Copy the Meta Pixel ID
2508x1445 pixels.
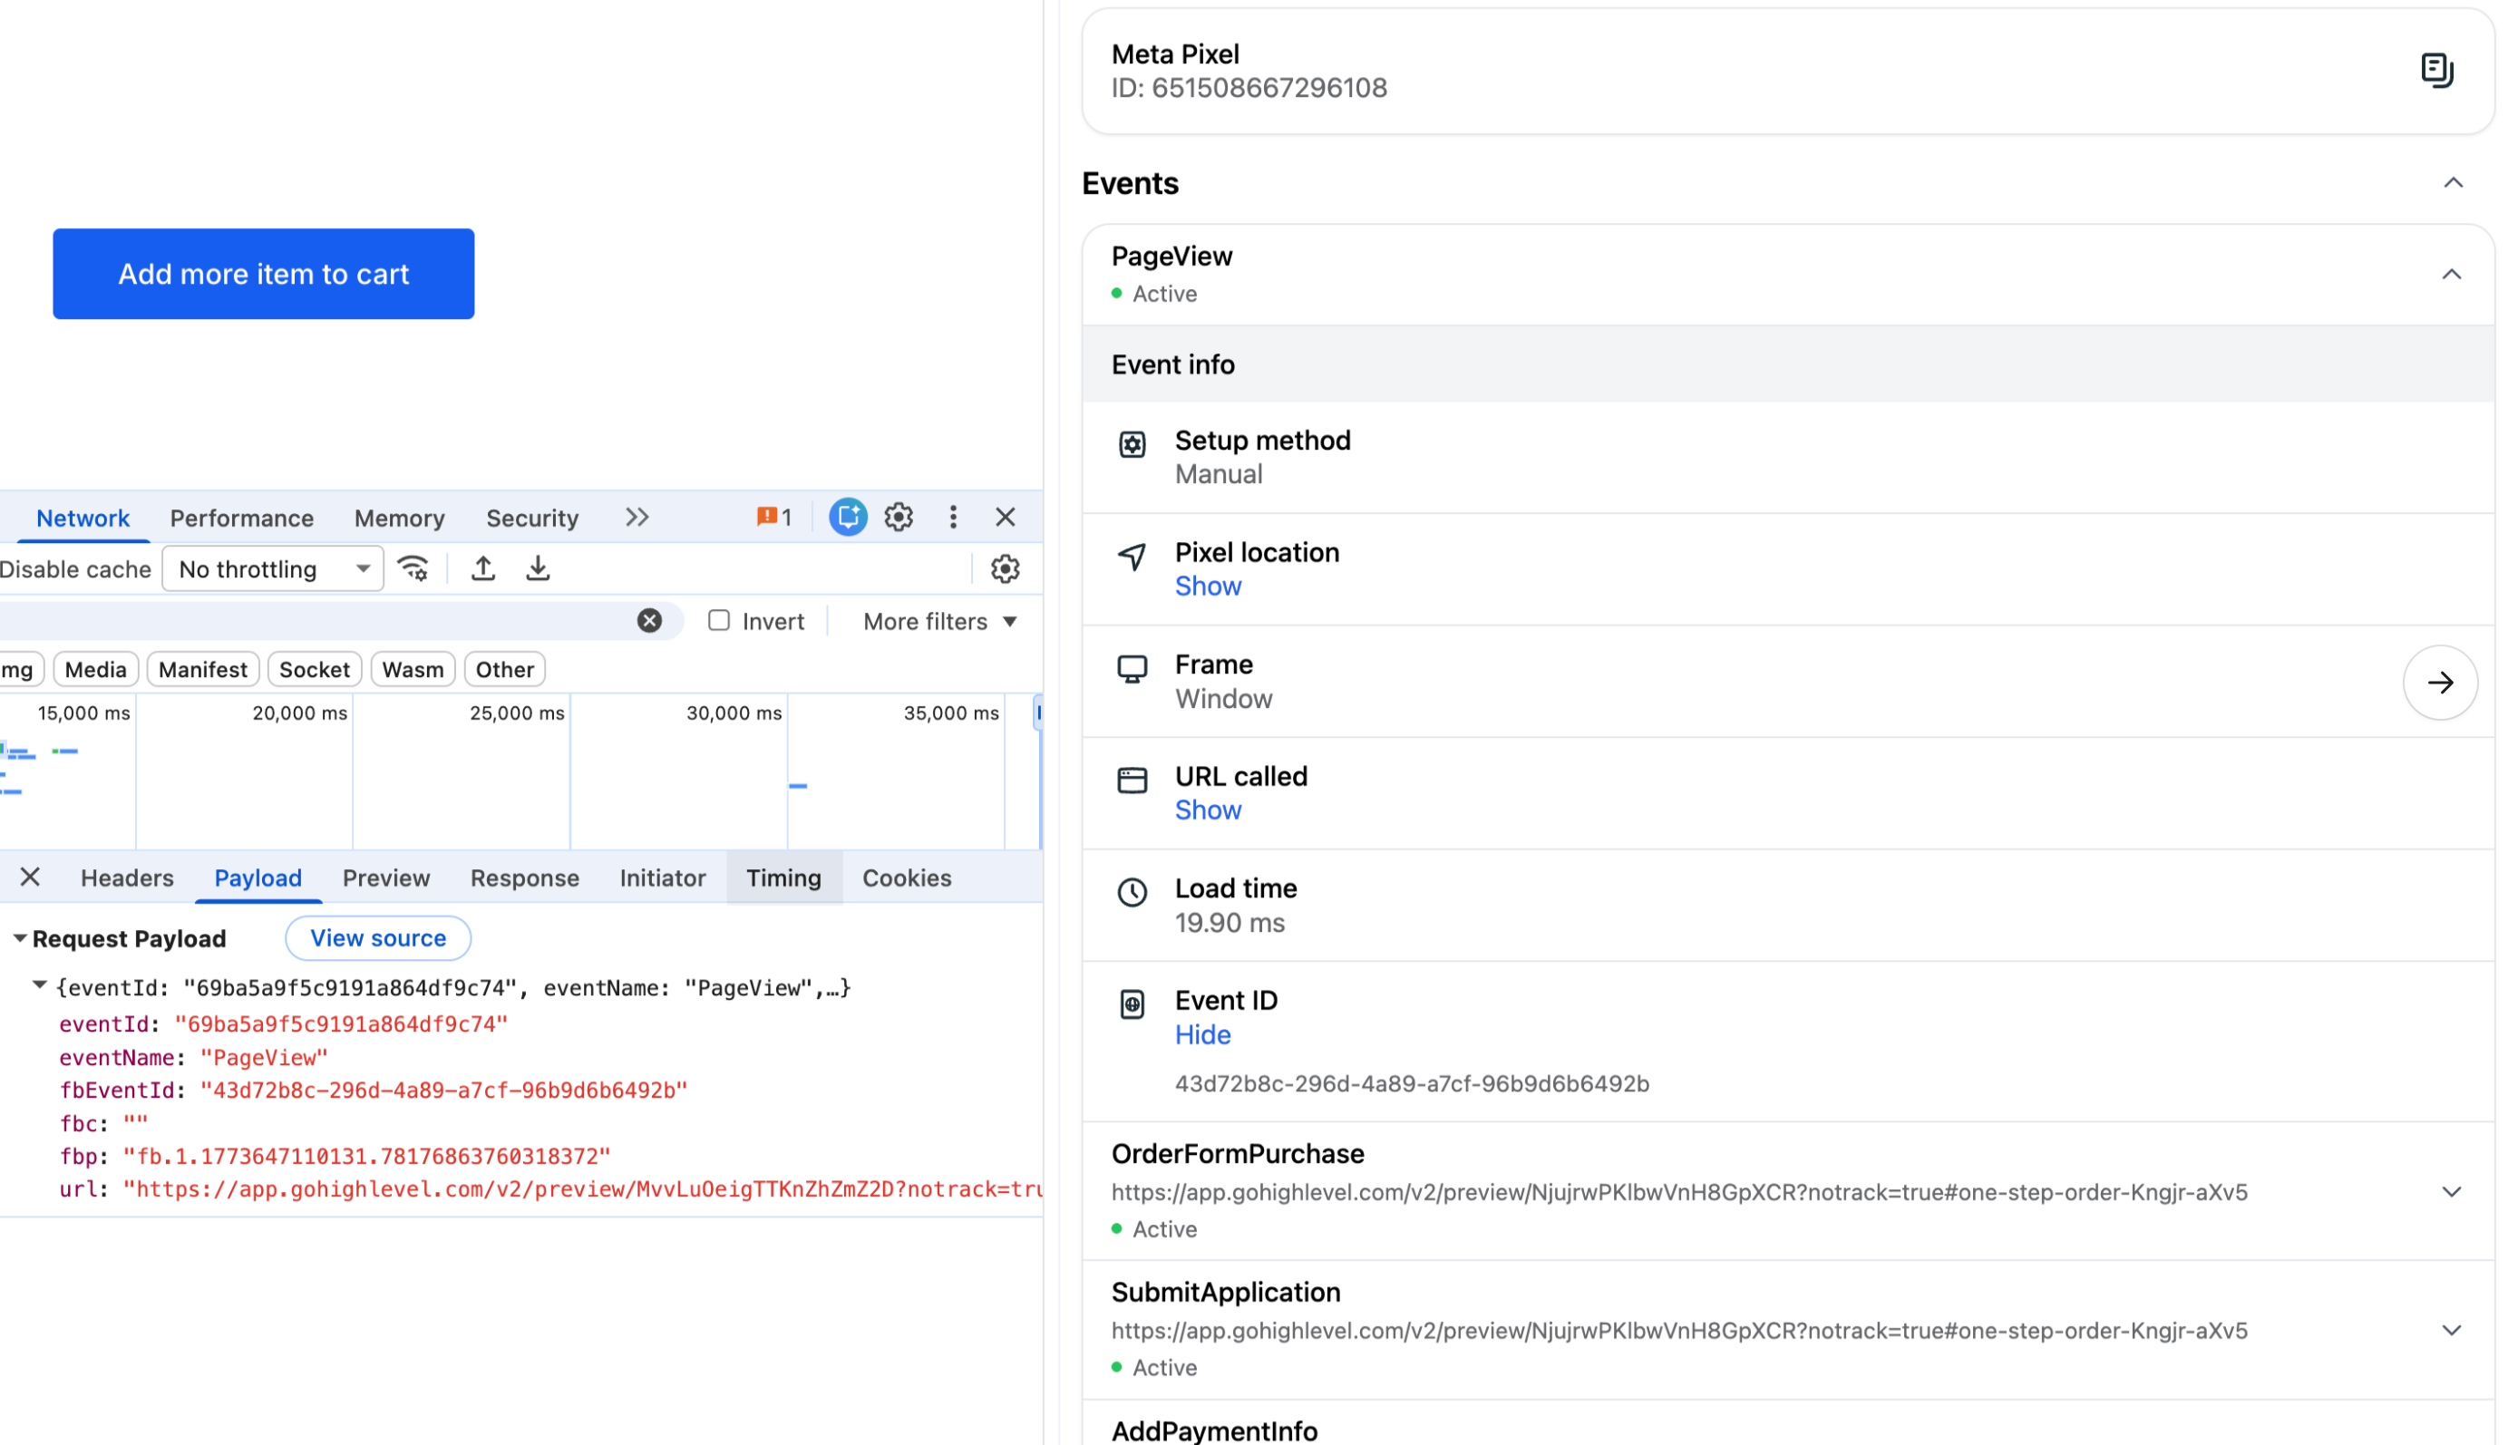[x=2437, y=70]
